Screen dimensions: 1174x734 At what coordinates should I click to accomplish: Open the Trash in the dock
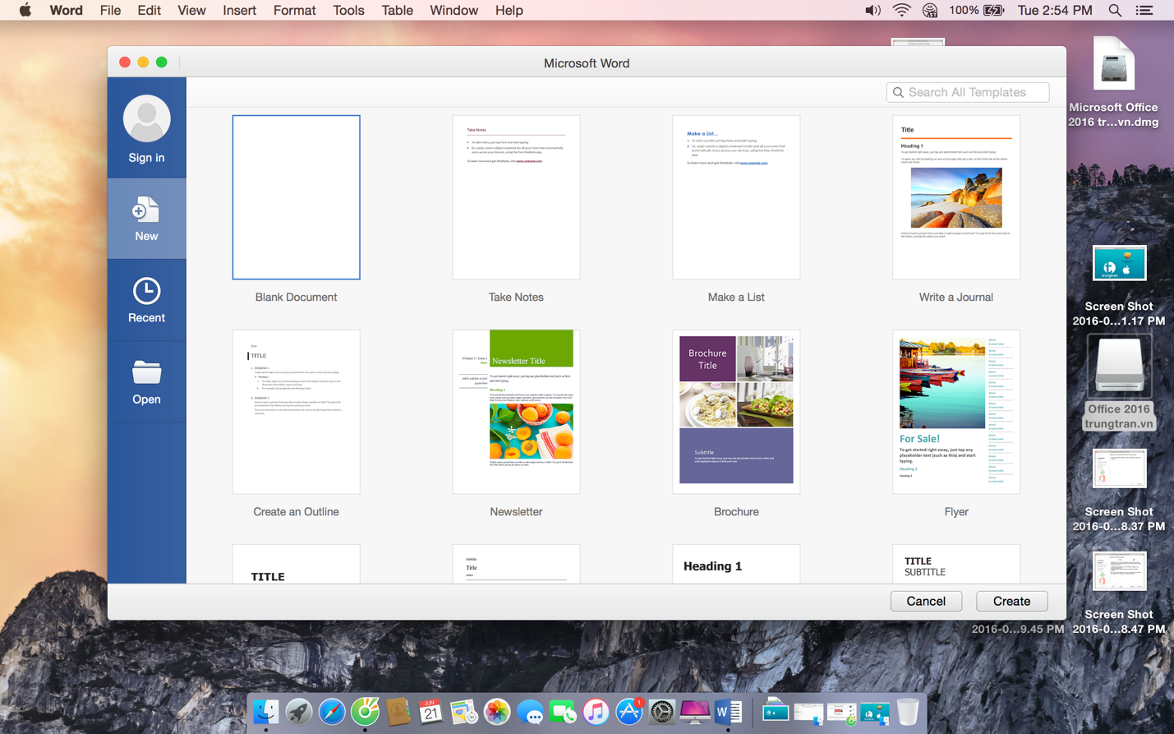(x=908, y=712)
